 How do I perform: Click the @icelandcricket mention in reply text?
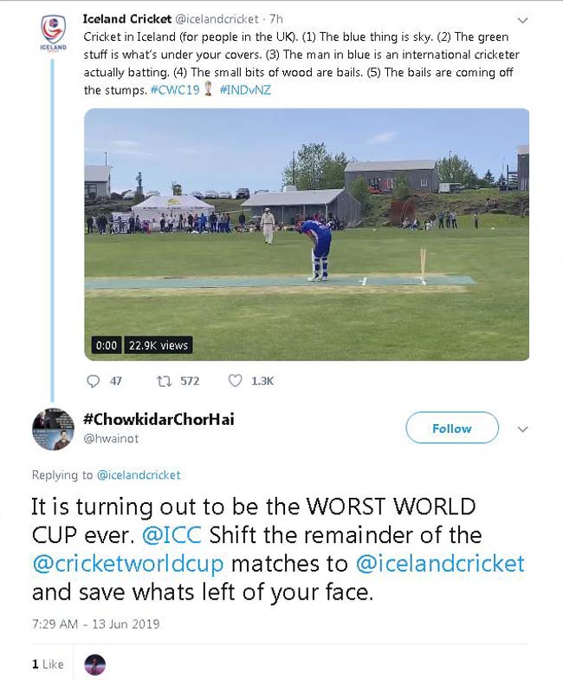pyautogui.click(x=440, y=564)
